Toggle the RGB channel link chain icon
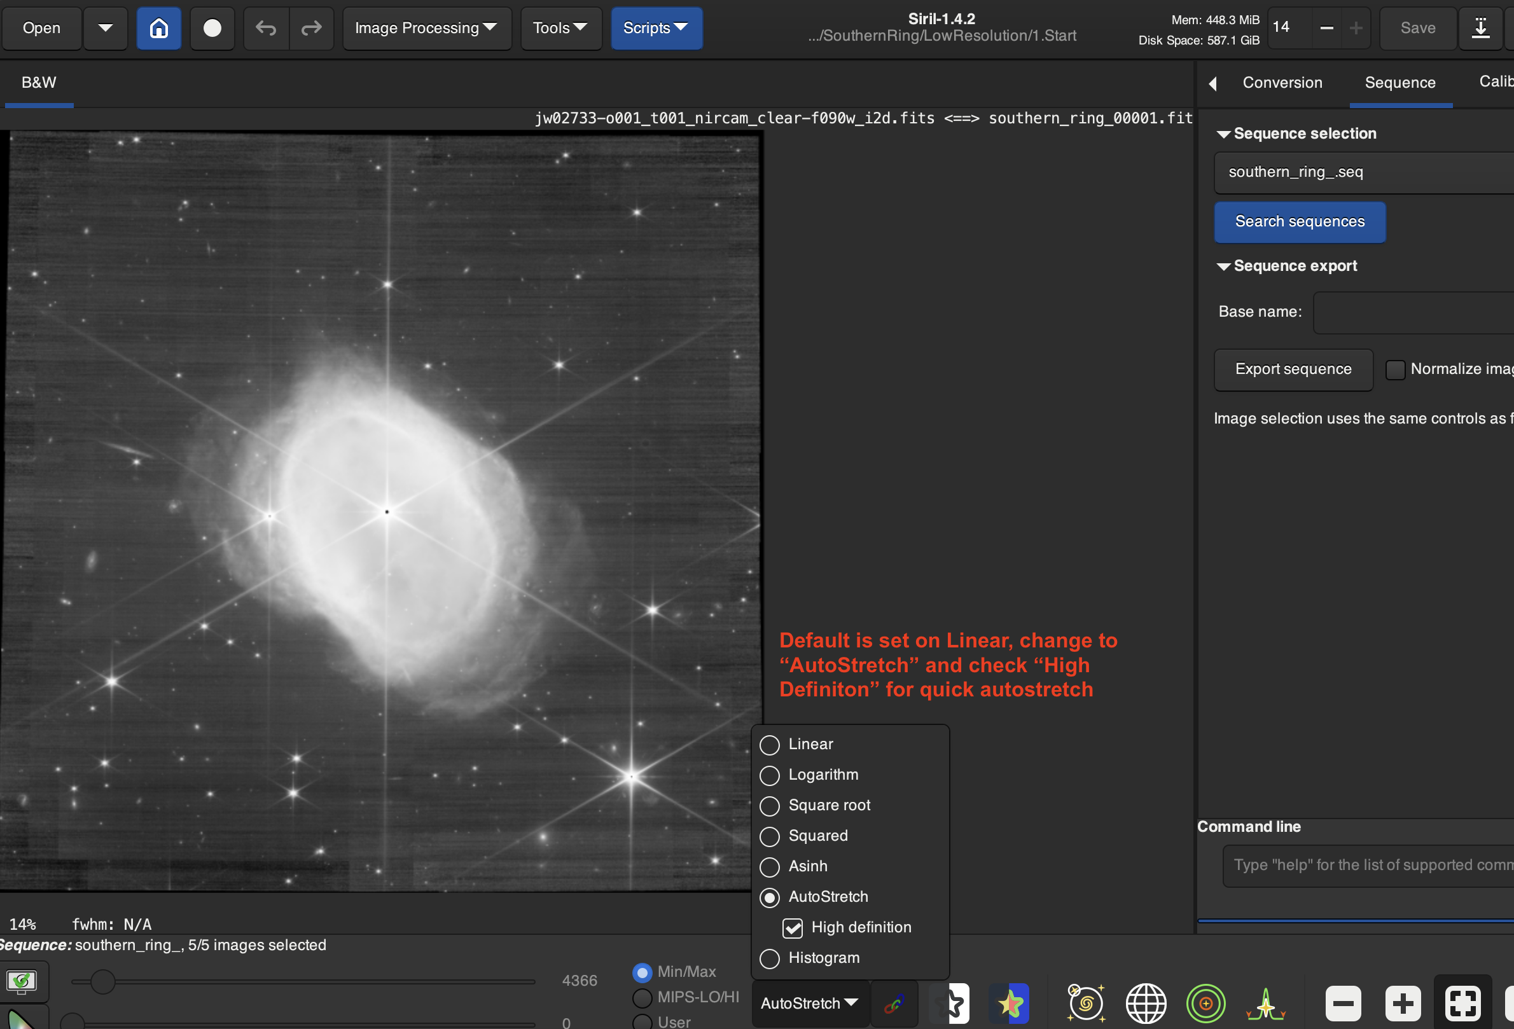Image resolution: width=1514 pixels, height=1029 pixels. tap(894, 1004)
